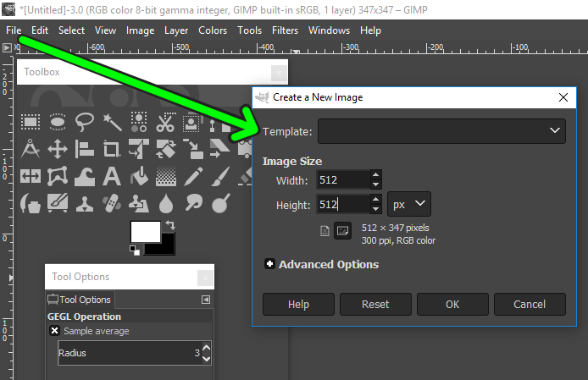Open the Colors menu
588x380 pixels.
[213, 30]
